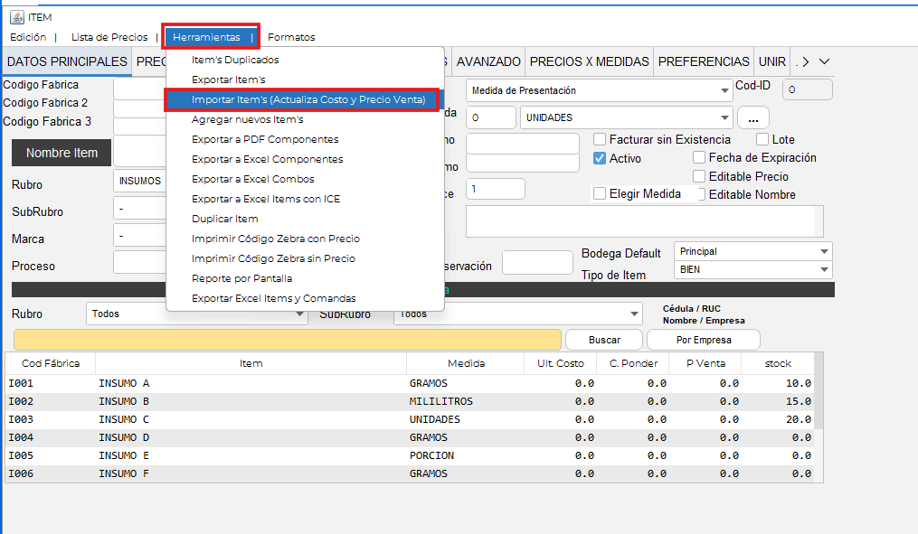Image resolution: width=918 pixels, height=534 pixels.
Task: Switch to PRECIOS X MEDIDAS tab
Action: coord(589,61)
